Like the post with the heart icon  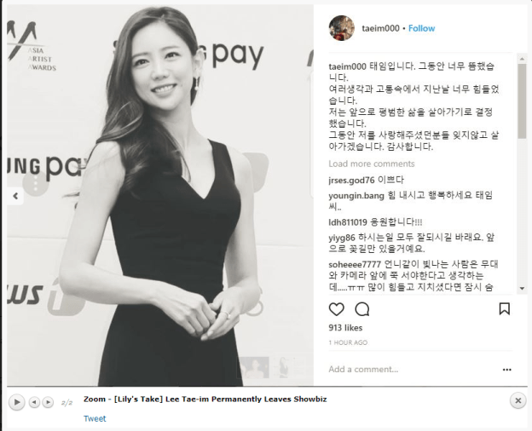coord(336,309)
